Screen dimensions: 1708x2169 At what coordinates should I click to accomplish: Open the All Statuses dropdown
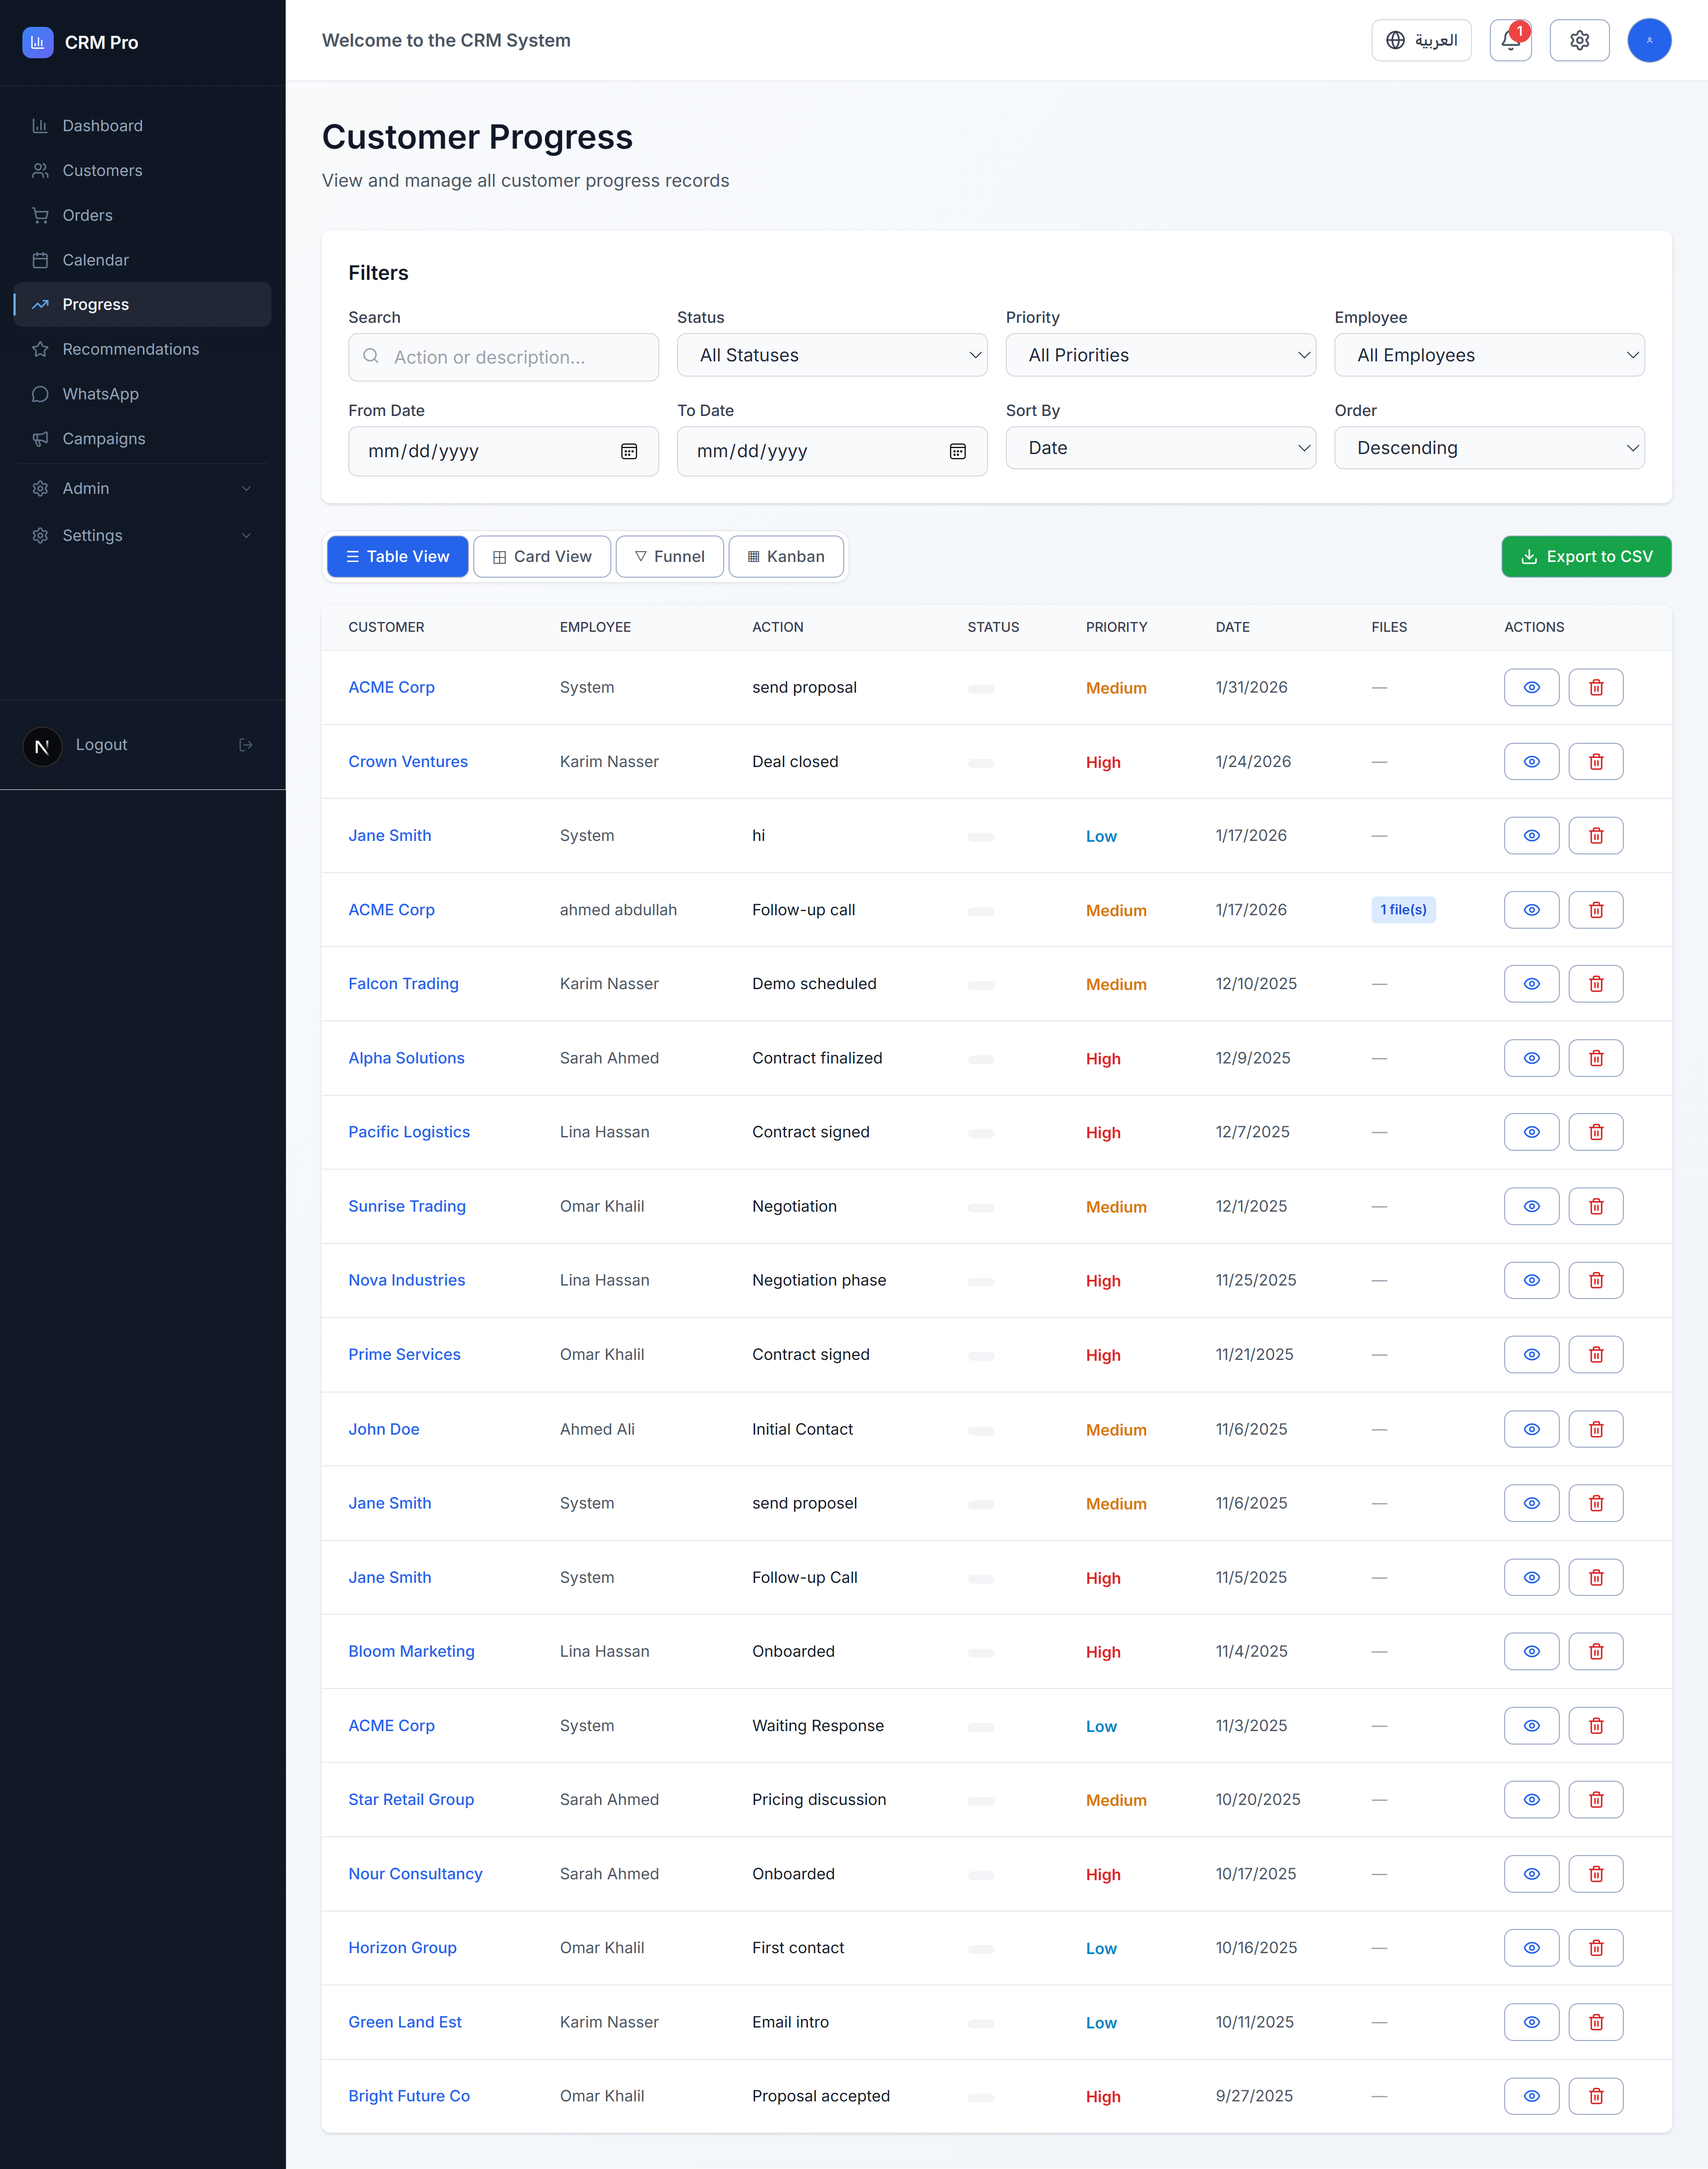click(x=832, y=355)
